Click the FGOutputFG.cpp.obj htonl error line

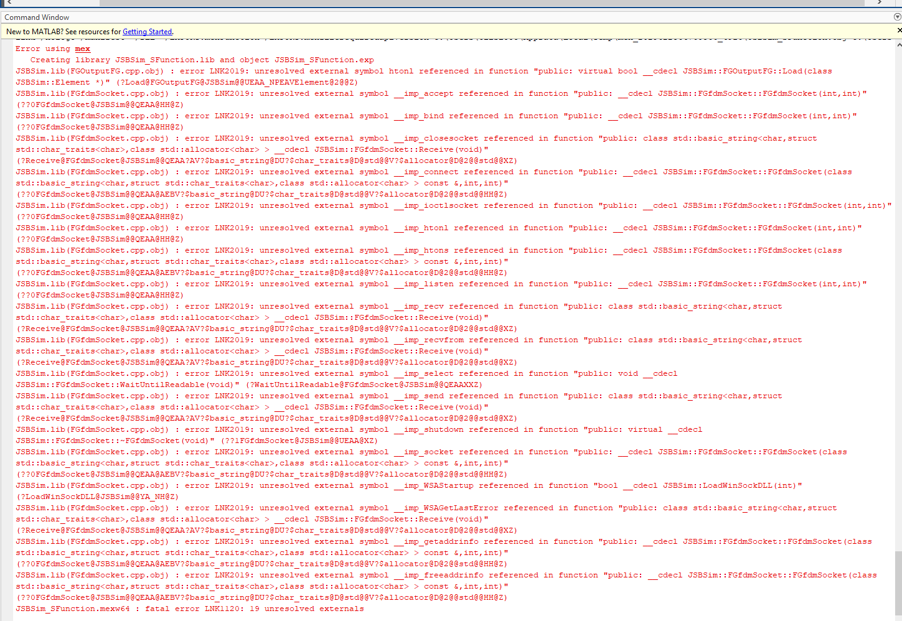click(424, 71)
